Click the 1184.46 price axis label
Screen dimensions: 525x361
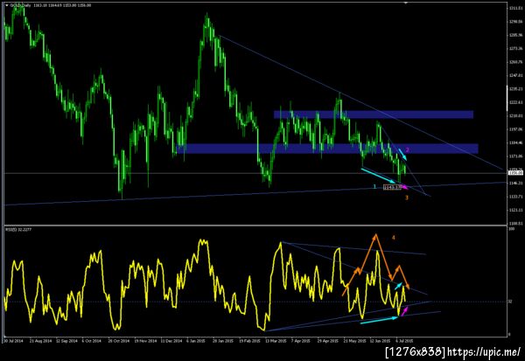pyautogui.click(x=515, y=142)
